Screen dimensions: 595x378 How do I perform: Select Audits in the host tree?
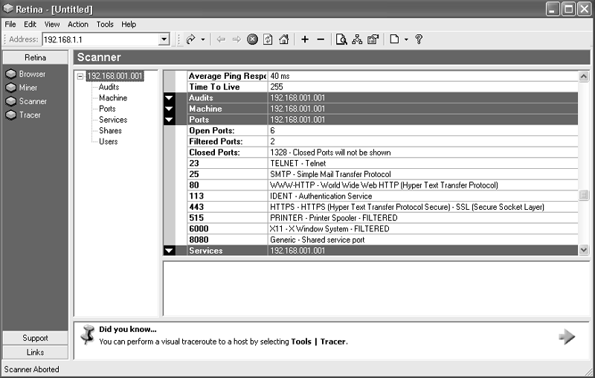109,87
